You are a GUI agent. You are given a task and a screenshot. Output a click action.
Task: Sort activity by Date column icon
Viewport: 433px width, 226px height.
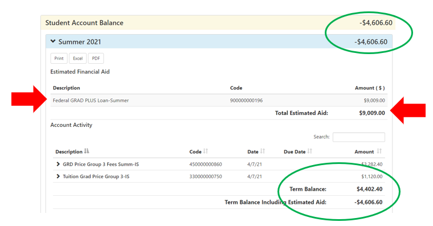point(263,151)
